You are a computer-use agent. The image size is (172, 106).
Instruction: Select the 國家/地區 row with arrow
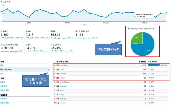(25, 69)
